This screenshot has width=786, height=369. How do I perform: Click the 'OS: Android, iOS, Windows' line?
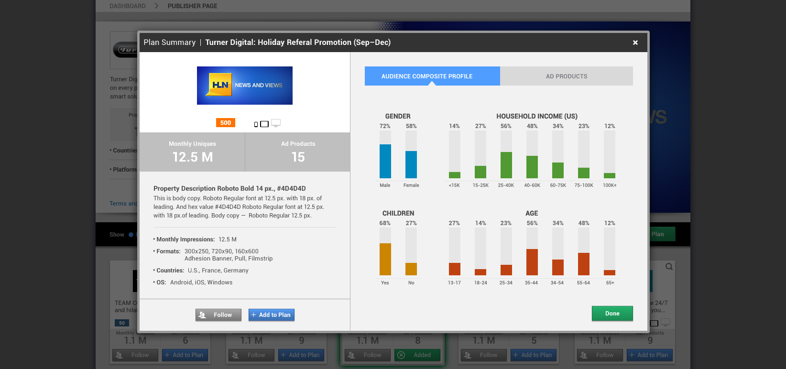pyautogui.click(x=193, y=282)
